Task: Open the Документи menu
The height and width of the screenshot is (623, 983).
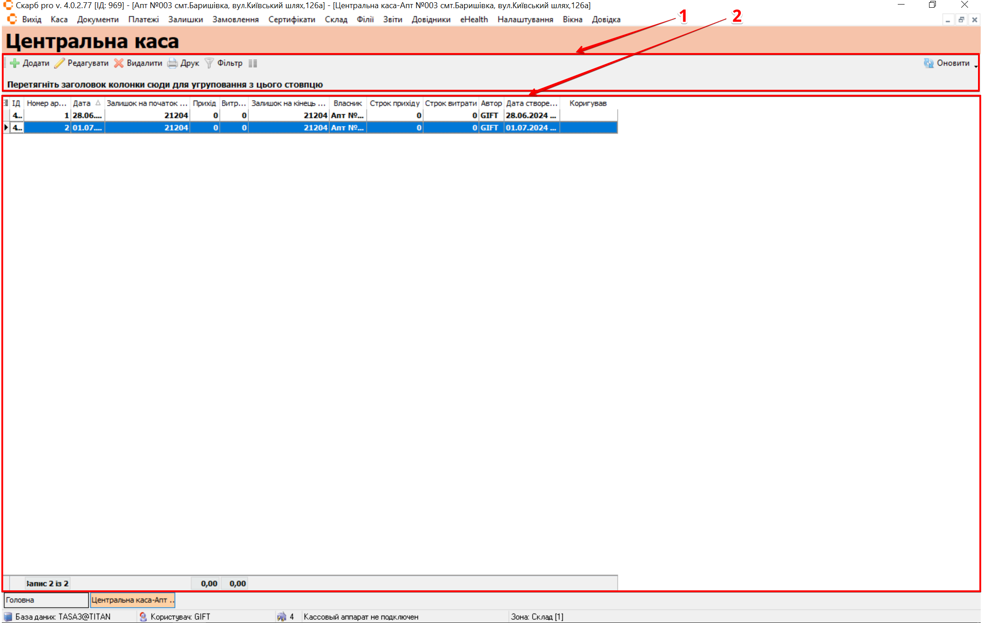Action: [97, 19]
